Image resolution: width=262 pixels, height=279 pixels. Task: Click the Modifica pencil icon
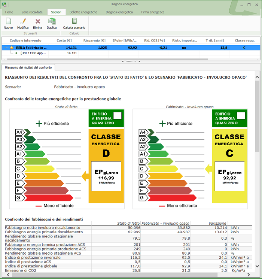tap(23, 21)
